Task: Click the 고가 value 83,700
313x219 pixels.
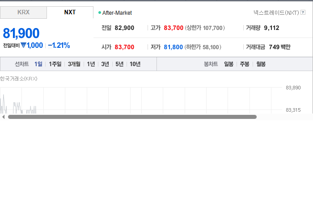Action: click(x=173, y=28)
